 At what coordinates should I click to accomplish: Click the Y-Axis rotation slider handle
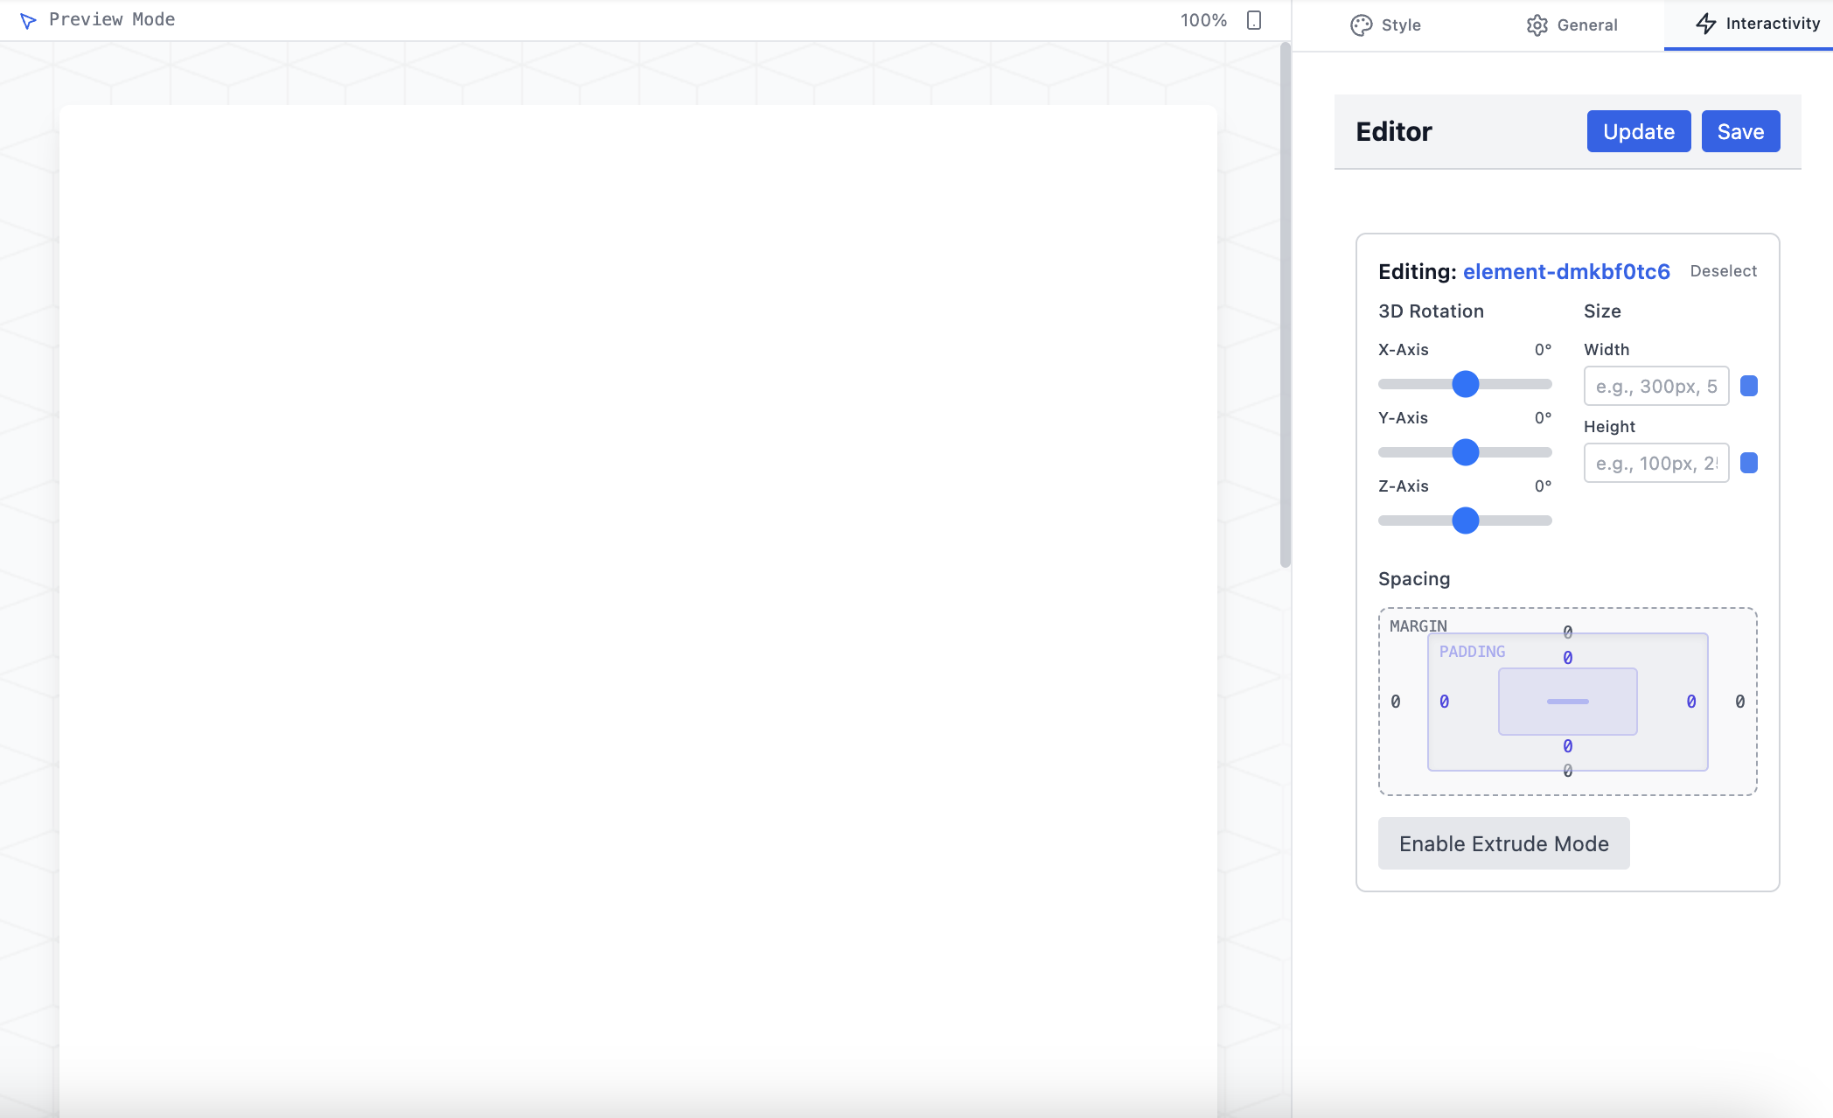point(1465,452)
